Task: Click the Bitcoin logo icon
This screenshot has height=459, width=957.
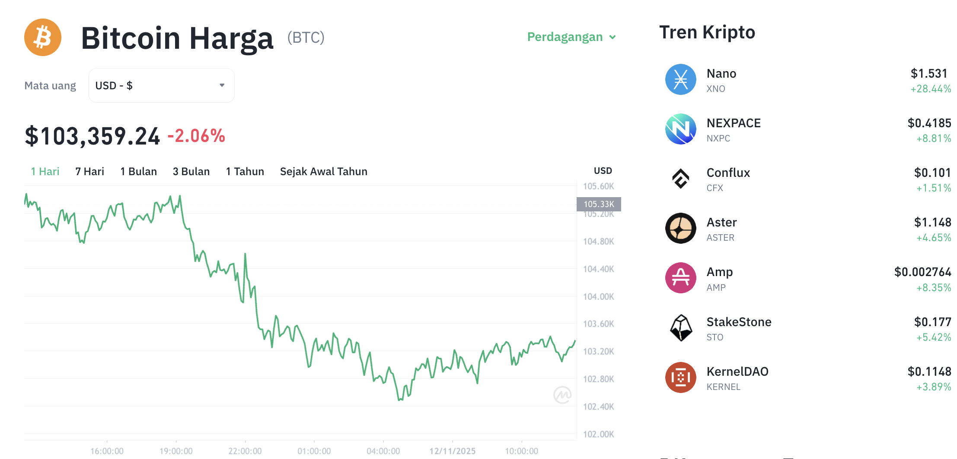Action: point(42,38)
